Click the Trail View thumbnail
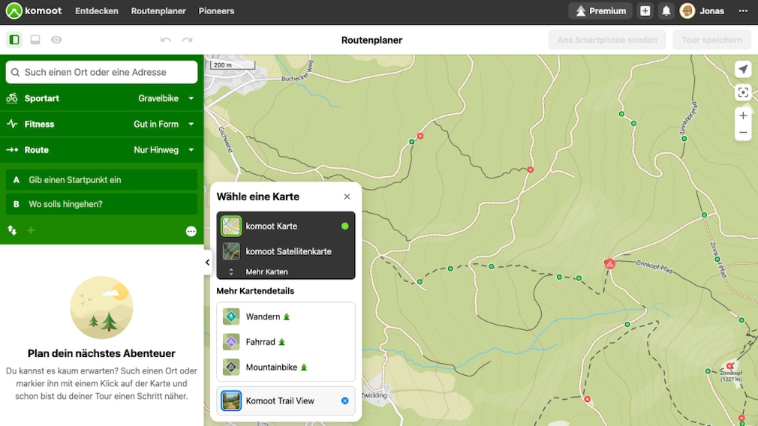The height and width of the screenshot is (426, 758). [231, 400]
